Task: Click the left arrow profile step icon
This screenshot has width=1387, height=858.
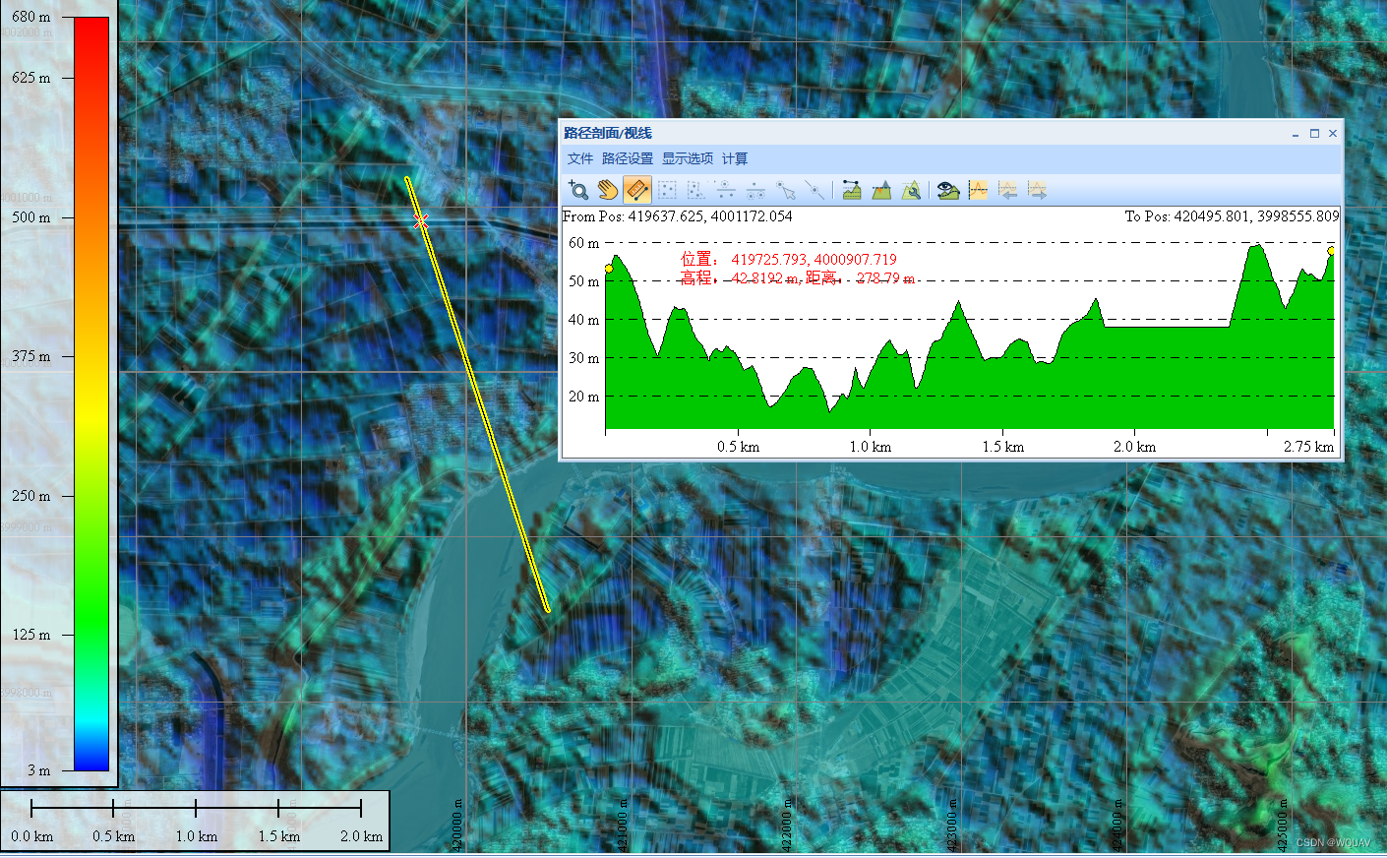Action: point(1007,190)
